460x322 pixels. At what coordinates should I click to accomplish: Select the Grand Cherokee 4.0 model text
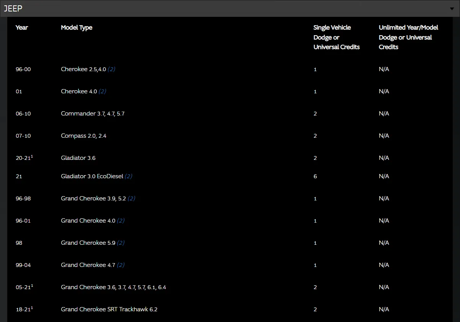click(88, 221)
